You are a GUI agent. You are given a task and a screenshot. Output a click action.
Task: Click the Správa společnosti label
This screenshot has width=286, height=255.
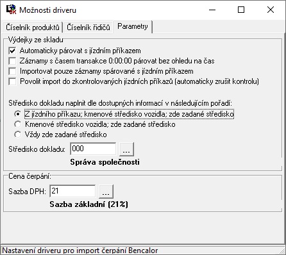[105, 162]
